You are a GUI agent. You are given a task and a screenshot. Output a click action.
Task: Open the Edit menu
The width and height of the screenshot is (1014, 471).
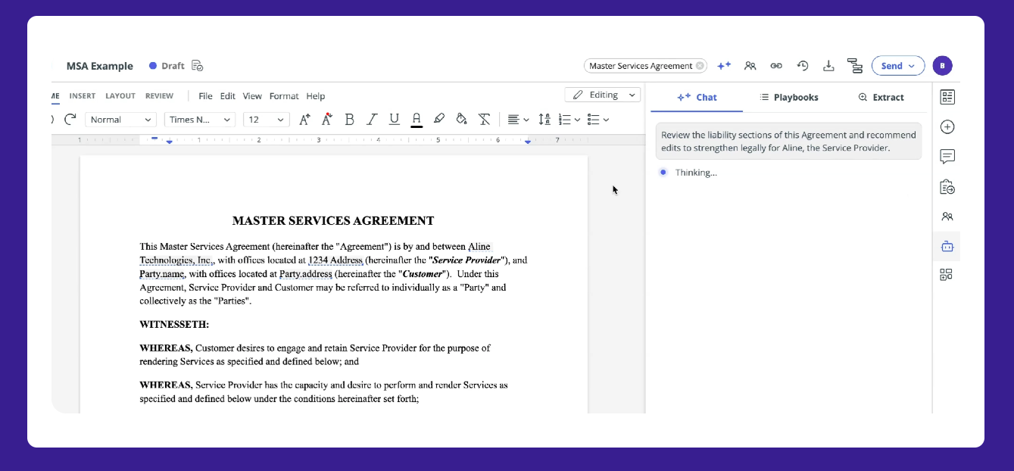coord(228,96)
